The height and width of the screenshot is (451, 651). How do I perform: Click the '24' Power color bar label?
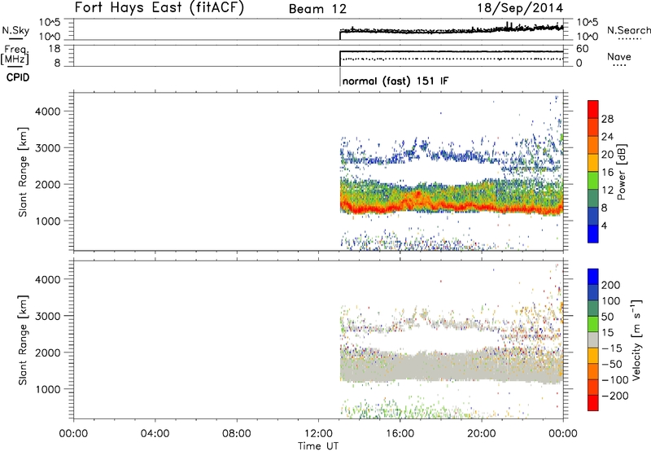click(607, 137)
